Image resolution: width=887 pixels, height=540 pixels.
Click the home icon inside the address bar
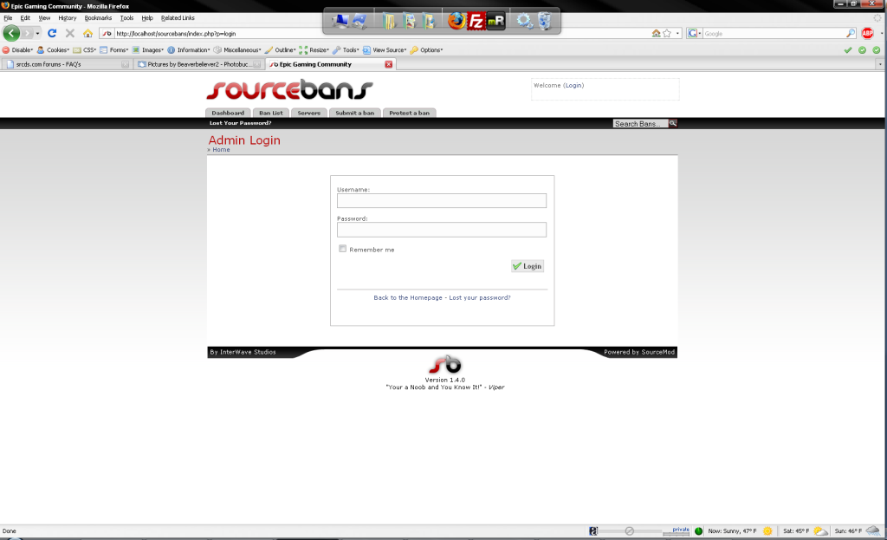click(657, 34)
